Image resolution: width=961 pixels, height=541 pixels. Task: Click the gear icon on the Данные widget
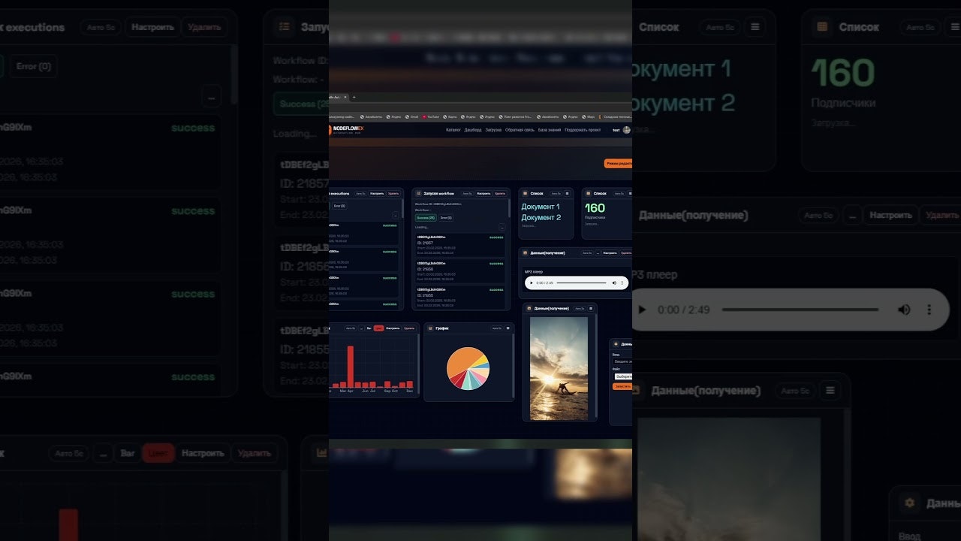tap(615, 344)
